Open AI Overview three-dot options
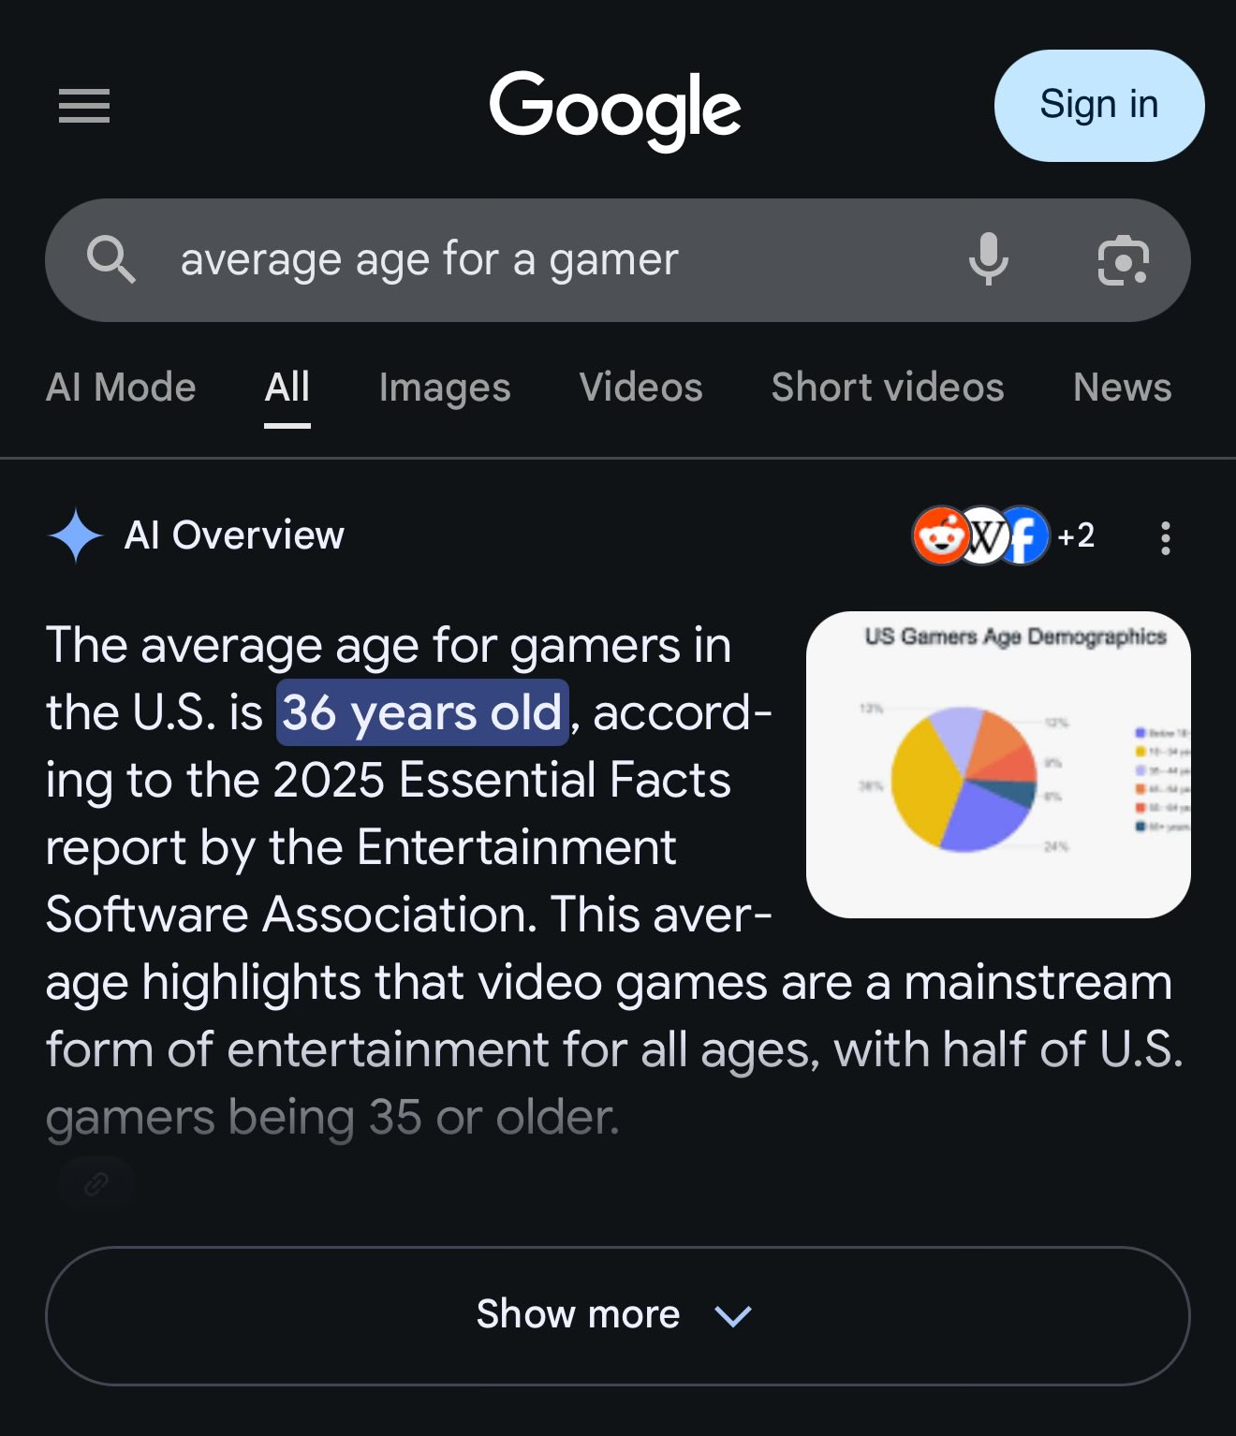This screenshot has width=1236, height=1436. 1166,537
